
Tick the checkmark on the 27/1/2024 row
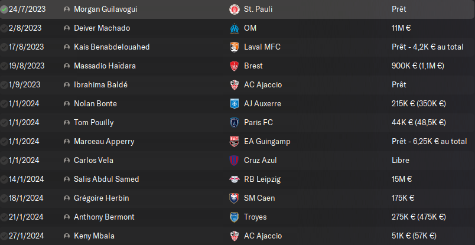[4, 236]
